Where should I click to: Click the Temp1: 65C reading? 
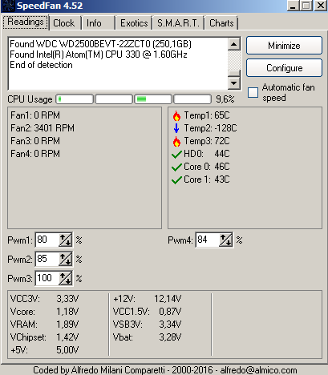click(x=207, y=115)
